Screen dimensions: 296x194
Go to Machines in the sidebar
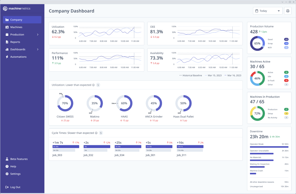[22, 27]
